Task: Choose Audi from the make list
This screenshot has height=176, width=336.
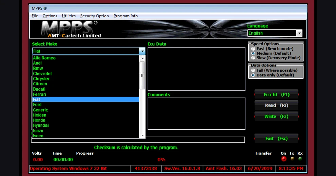Action: (86, 63)
